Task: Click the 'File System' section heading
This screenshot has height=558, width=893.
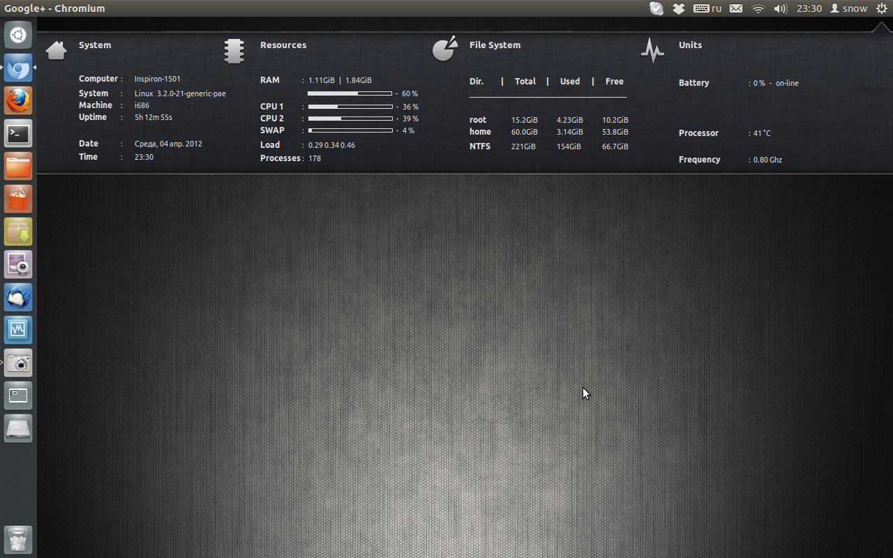Action: point(495,45)
